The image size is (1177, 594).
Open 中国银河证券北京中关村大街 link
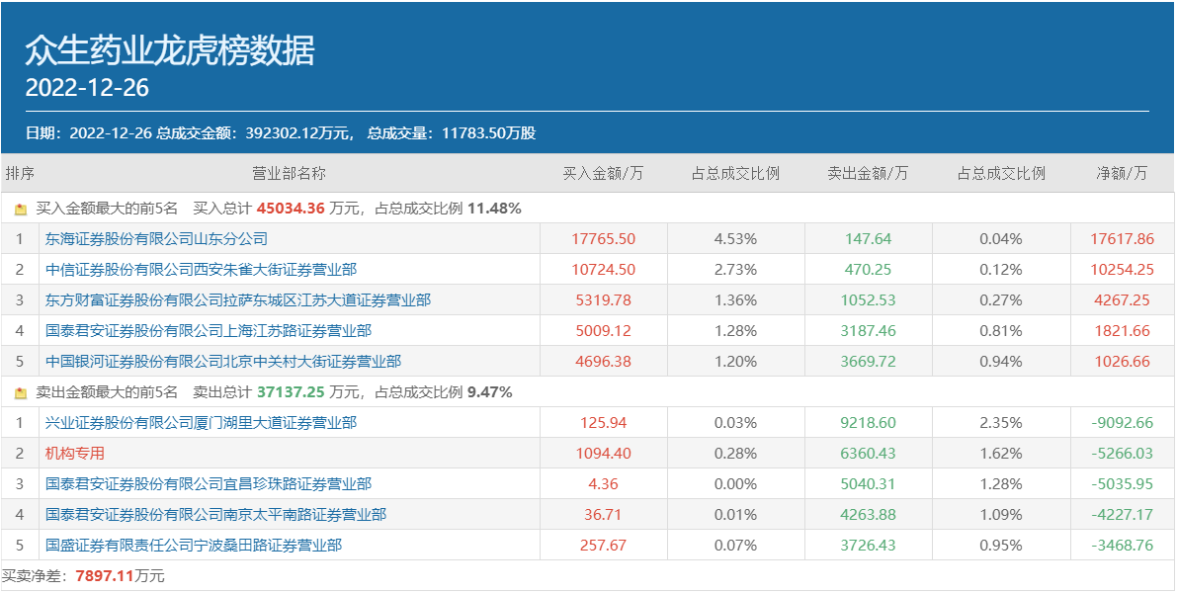[222, 362]
